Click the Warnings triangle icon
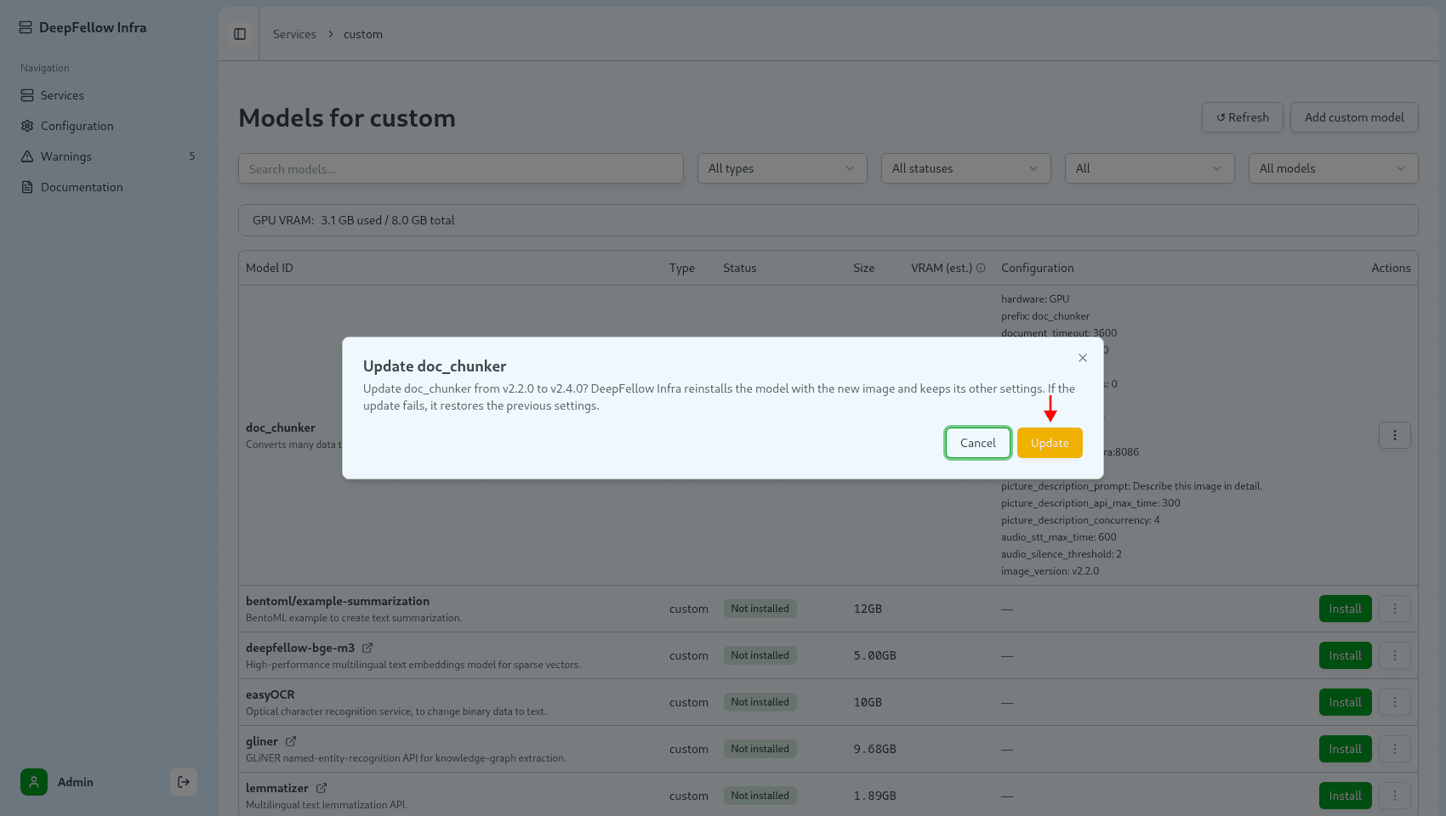The width and height of the screenshot is (1446, 816). tap(27, 156)
